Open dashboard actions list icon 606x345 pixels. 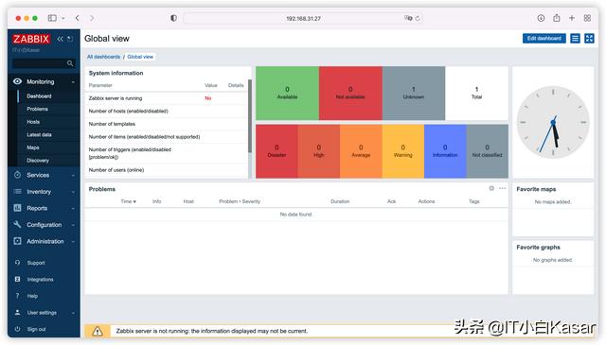coord(575,38)
